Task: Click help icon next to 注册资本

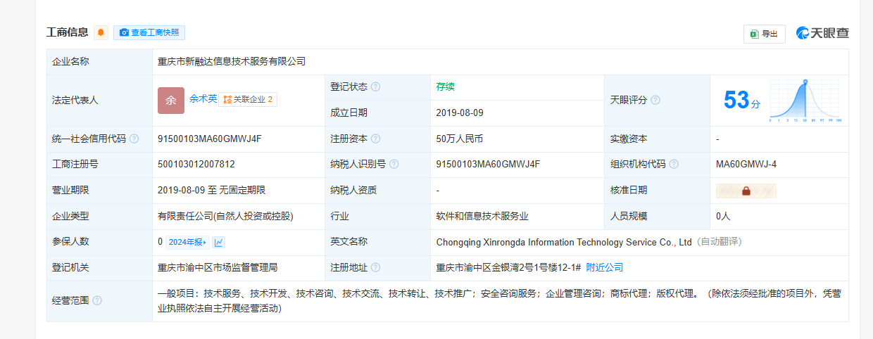Action: click(376, 139)
